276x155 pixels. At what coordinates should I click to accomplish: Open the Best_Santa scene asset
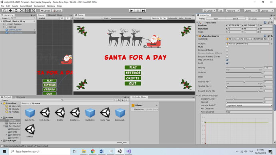tap(45, 114)
